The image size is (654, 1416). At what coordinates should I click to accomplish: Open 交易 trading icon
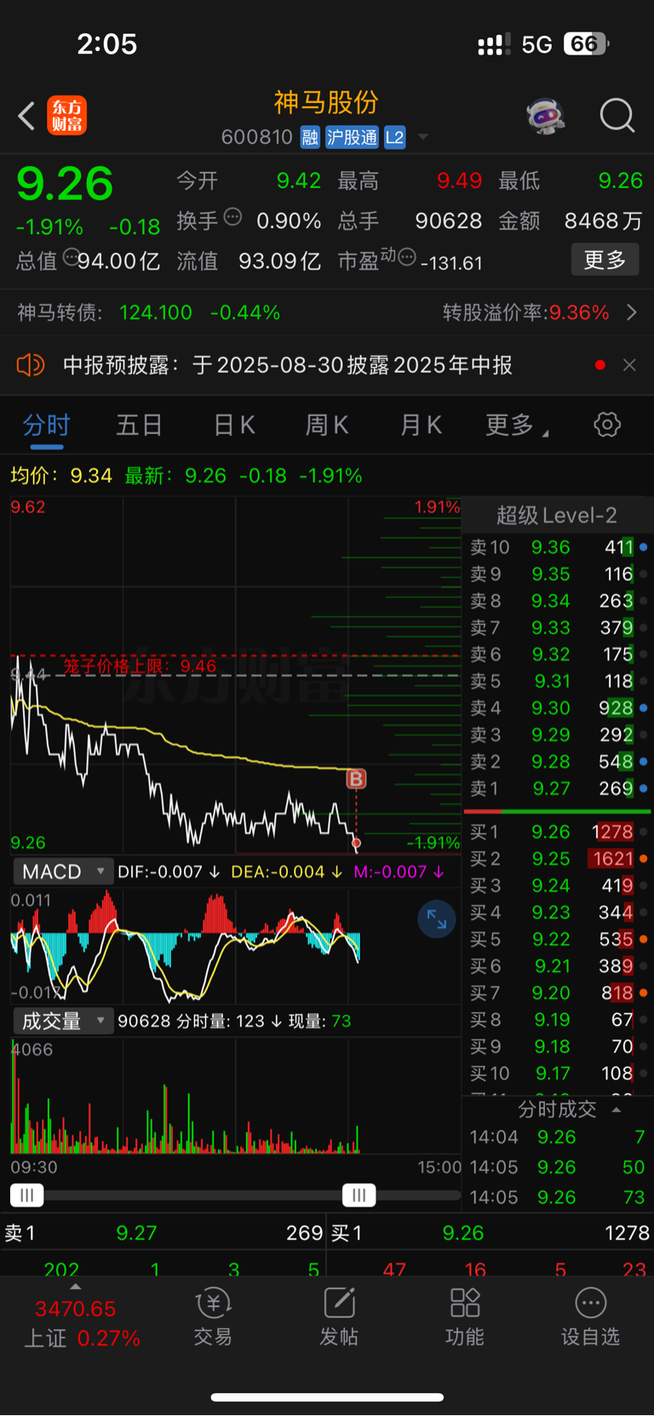[x=213, y=1317]
